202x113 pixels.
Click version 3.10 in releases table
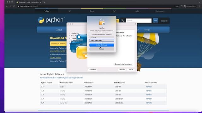coord(43,87)
